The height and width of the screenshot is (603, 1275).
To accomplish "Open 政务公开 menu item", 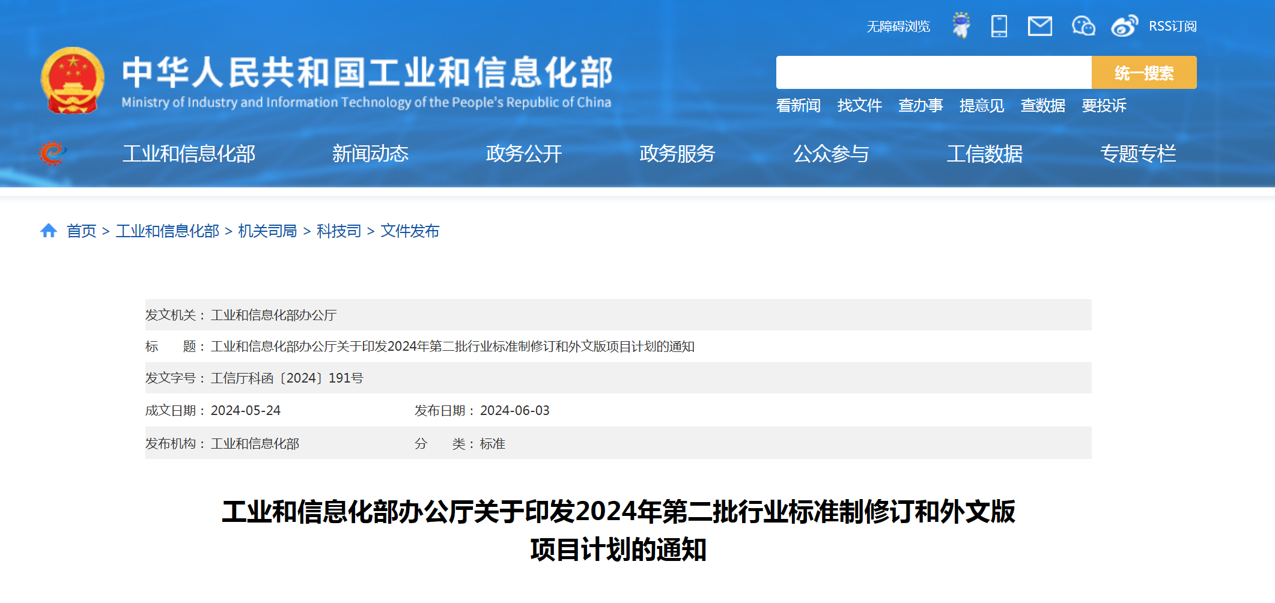I will tap(524, 154).
